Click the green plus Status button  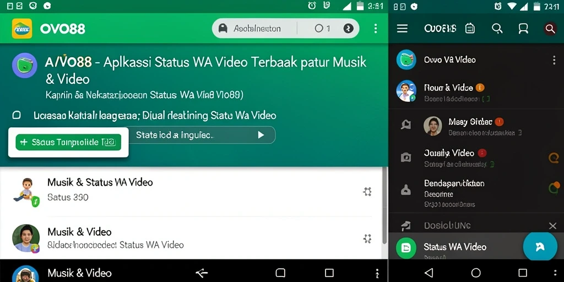[x=68, y=143]
